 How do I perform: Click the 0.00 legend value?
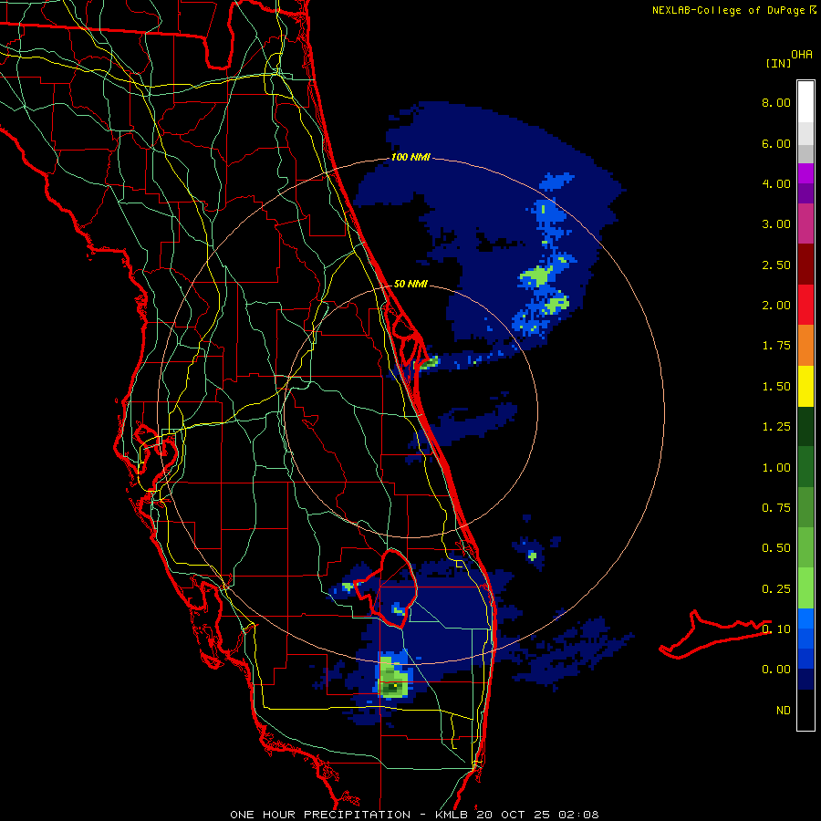pos(776,670)
